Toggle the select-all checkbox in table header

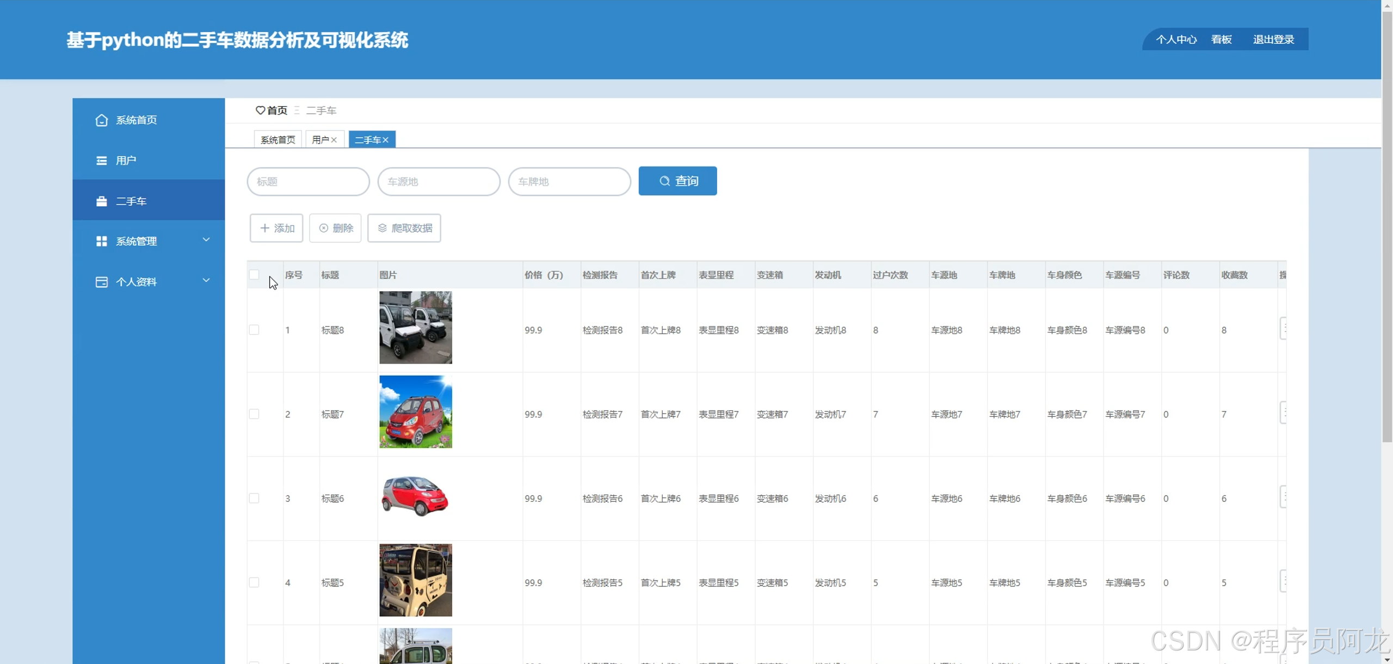pyautogui.click(x=254, y=275)
